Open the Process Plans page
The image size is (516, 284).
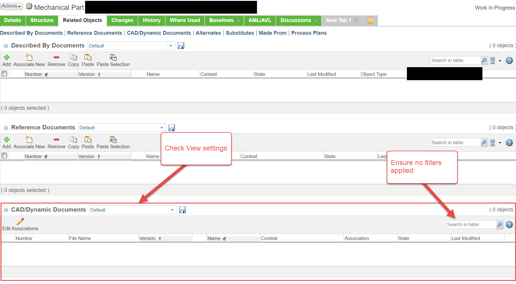tap(309, 33)
